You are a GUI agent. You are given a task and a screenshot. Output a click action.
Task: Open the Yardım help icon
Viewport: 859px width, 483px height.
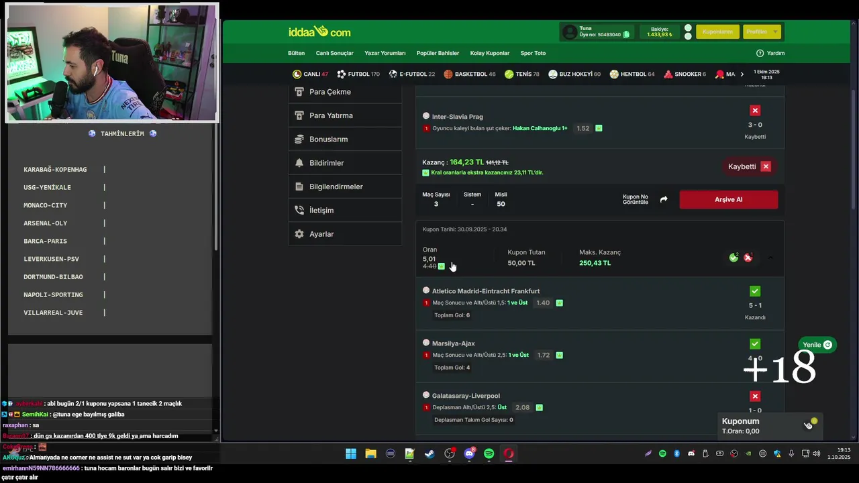tap(760, 53)
